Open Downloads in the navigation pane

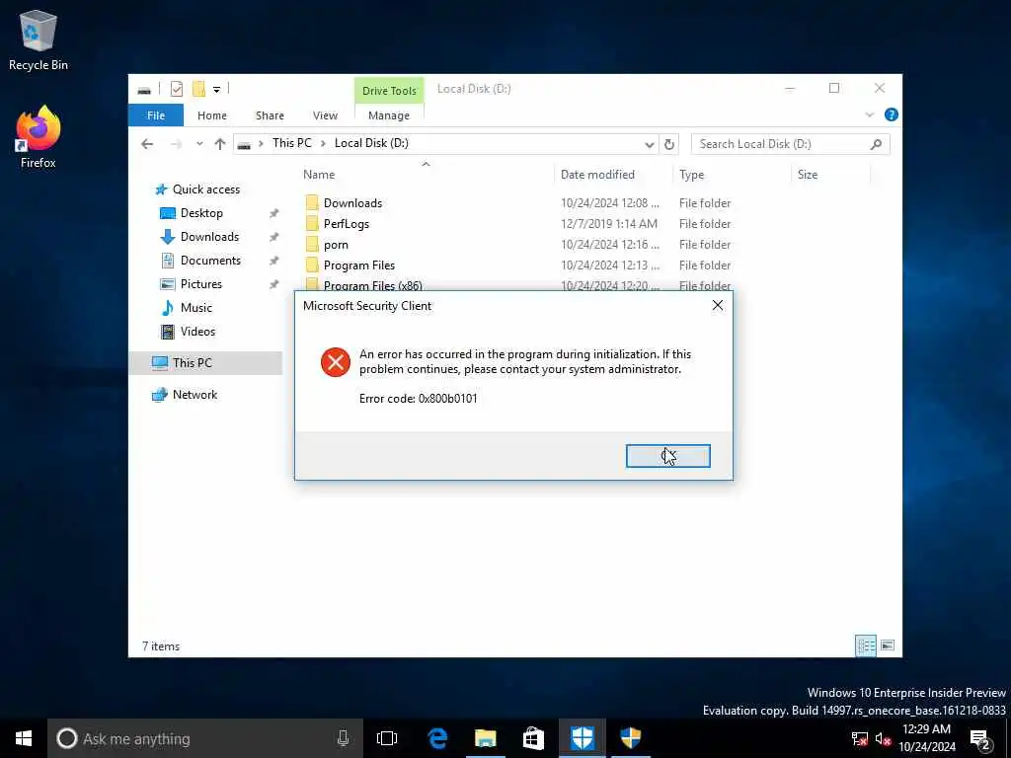(x=209, y=237)
